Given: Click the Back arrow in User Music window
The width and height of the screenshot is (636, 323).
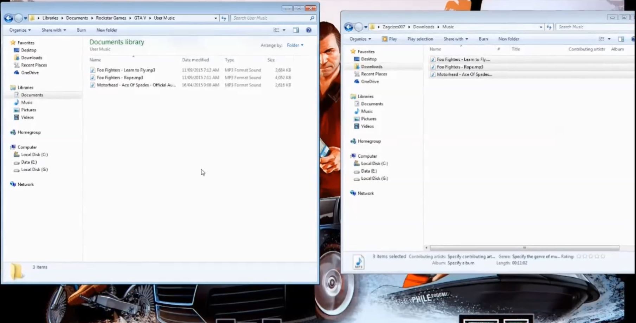Looking at the screenshot, I should pos(9,18).
